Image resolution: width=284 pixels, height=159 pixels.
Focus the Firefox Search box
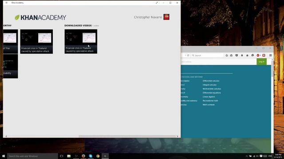click(207, 55)
